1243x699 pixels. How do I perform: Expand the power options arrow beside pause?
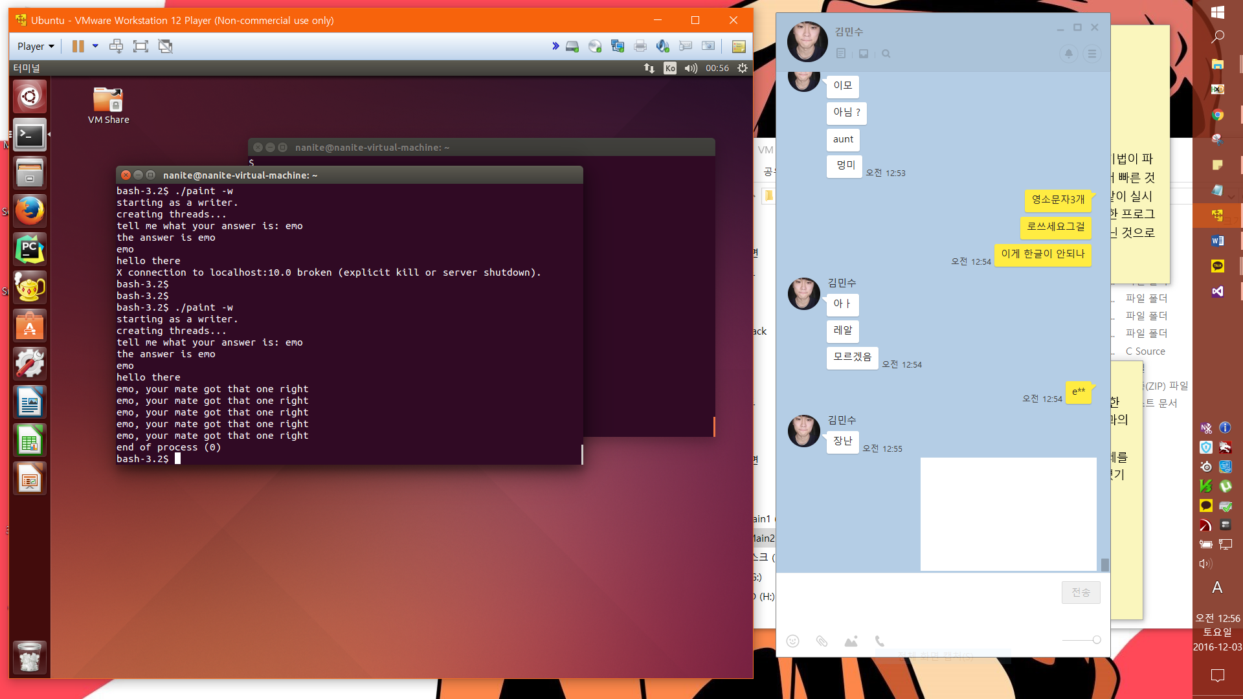coord(95,46)
